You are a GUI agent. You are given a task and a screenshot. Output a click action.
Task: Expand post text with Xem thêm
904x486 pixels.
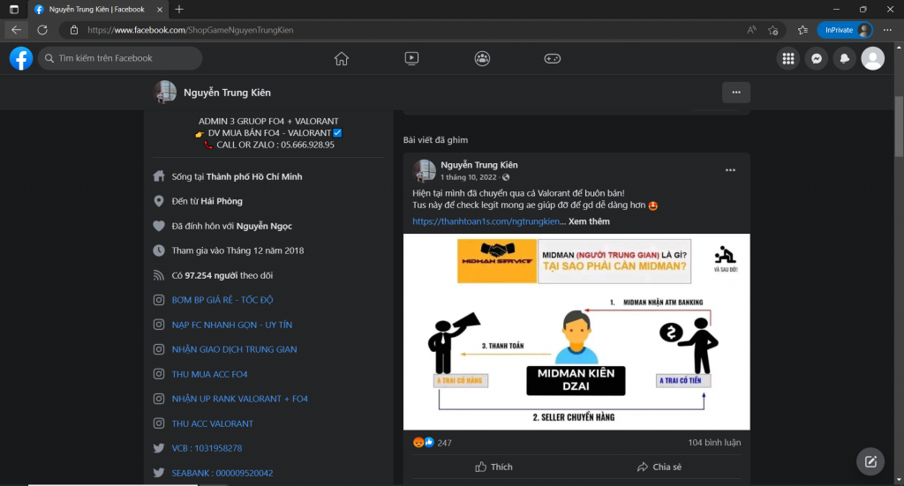589,221
